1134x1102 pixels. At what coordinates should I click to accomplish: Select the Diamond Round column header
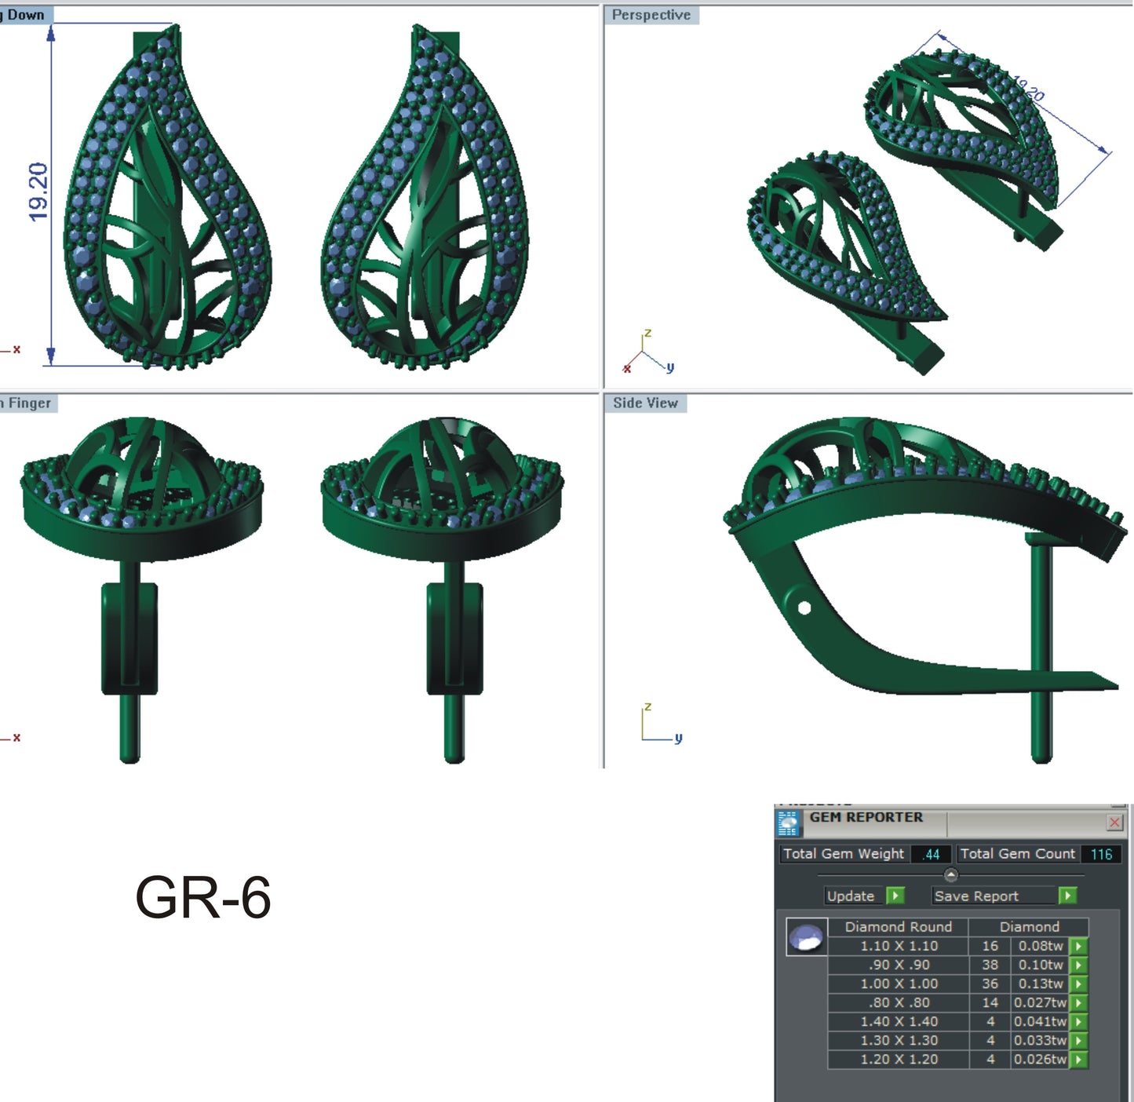click(x=898, y=927)
